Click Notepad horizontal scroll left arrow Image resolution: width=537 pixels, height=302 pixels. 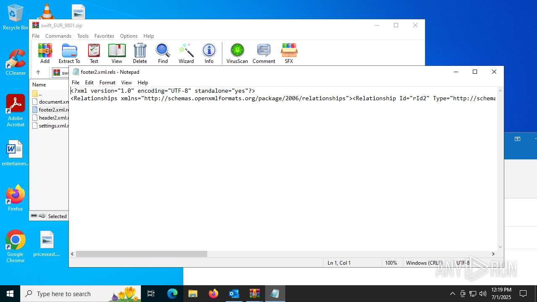tap(73, 254)
